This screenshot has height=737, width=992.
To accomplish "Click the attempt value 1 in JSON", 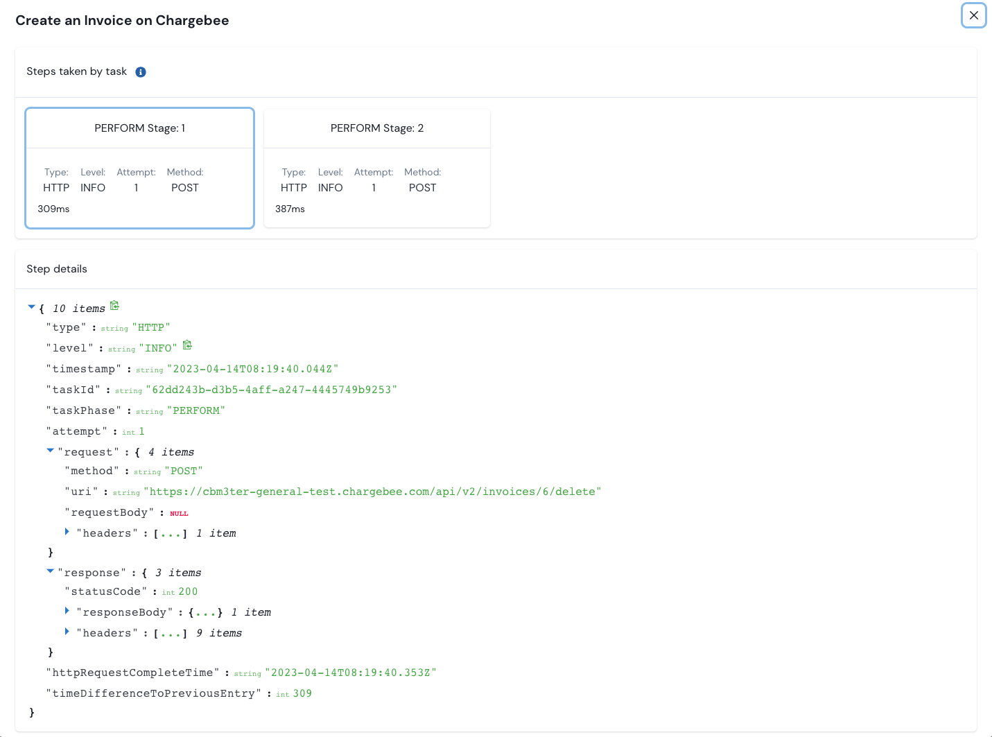I will tap(141, 431).
